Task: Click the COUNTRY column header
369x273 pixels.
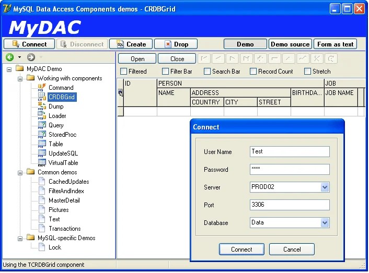Action: tap(207, 102)
